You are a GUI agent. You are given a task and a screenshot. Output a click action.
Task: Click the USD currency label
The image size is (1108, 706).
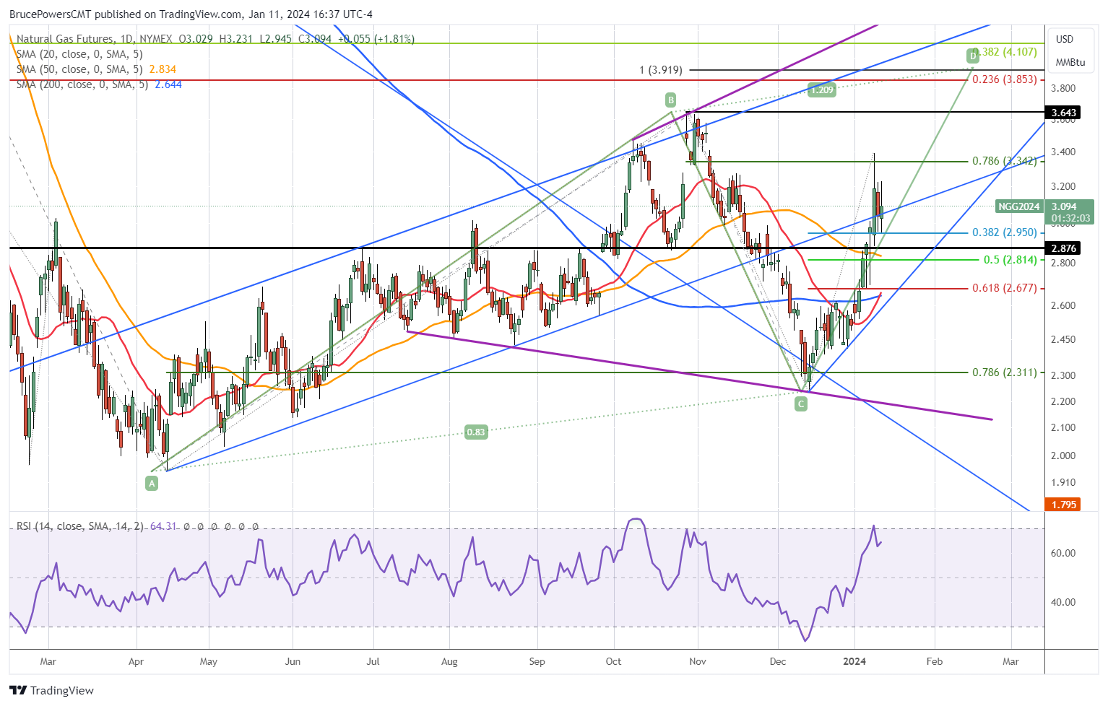(1065, 39)
